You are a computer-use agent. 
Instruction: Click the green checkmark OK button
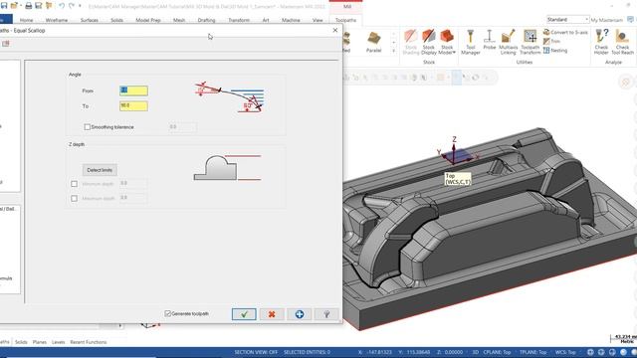(x=244, y=314)
